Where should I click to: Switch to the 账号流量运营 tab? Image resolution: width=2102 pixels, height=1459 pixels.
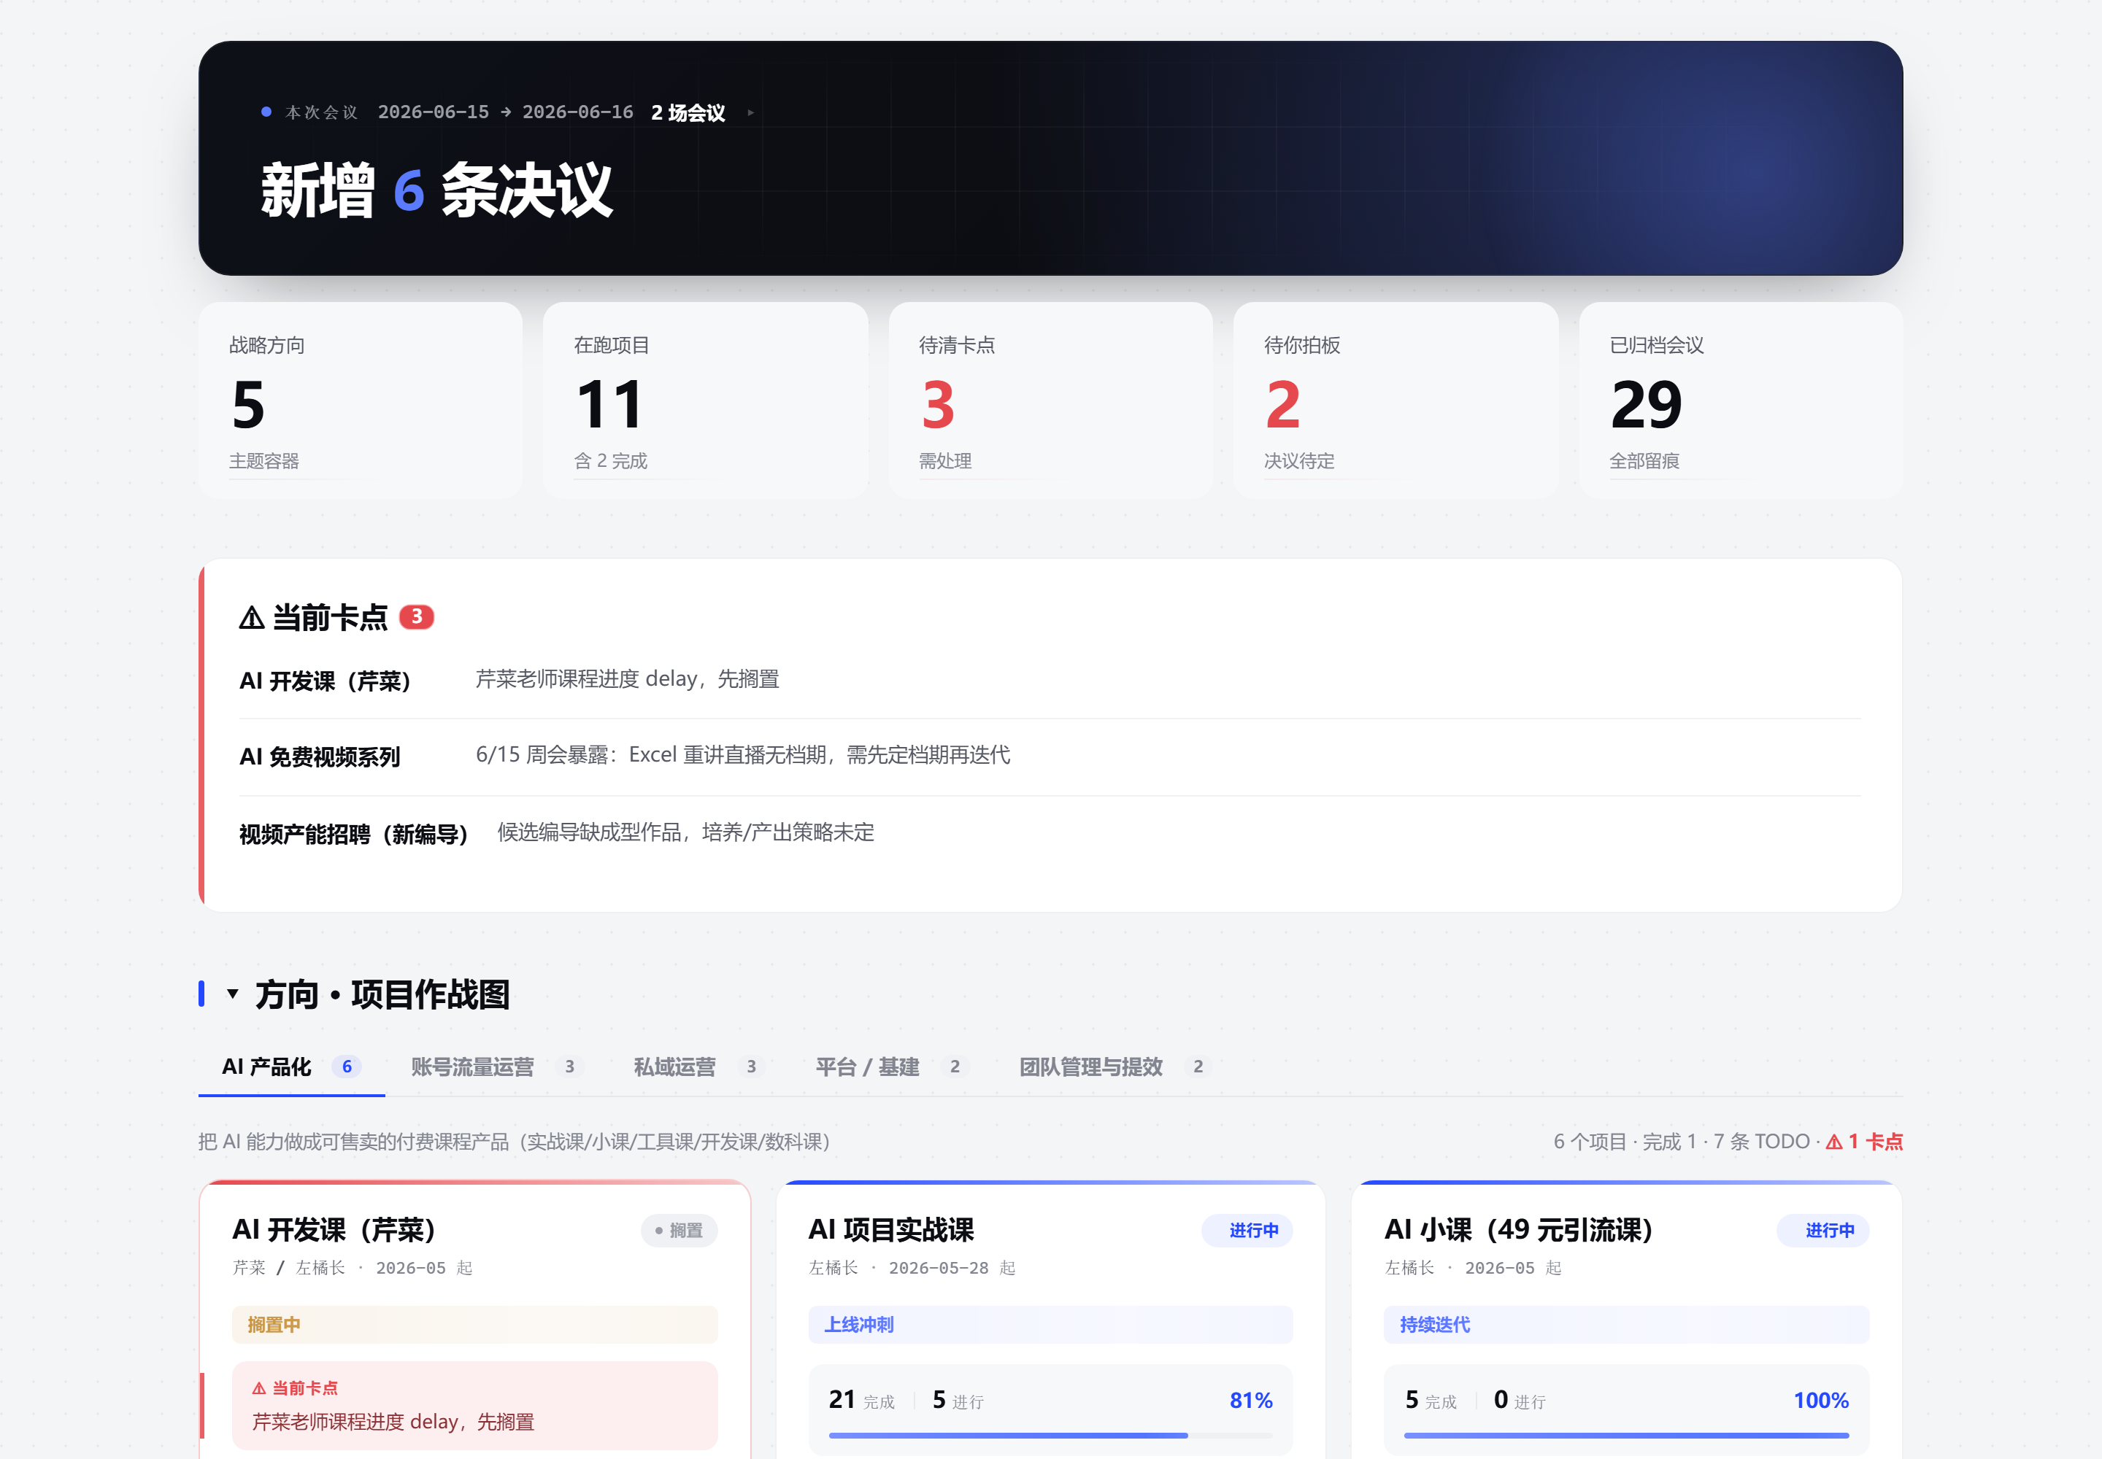coord(498,1067)
